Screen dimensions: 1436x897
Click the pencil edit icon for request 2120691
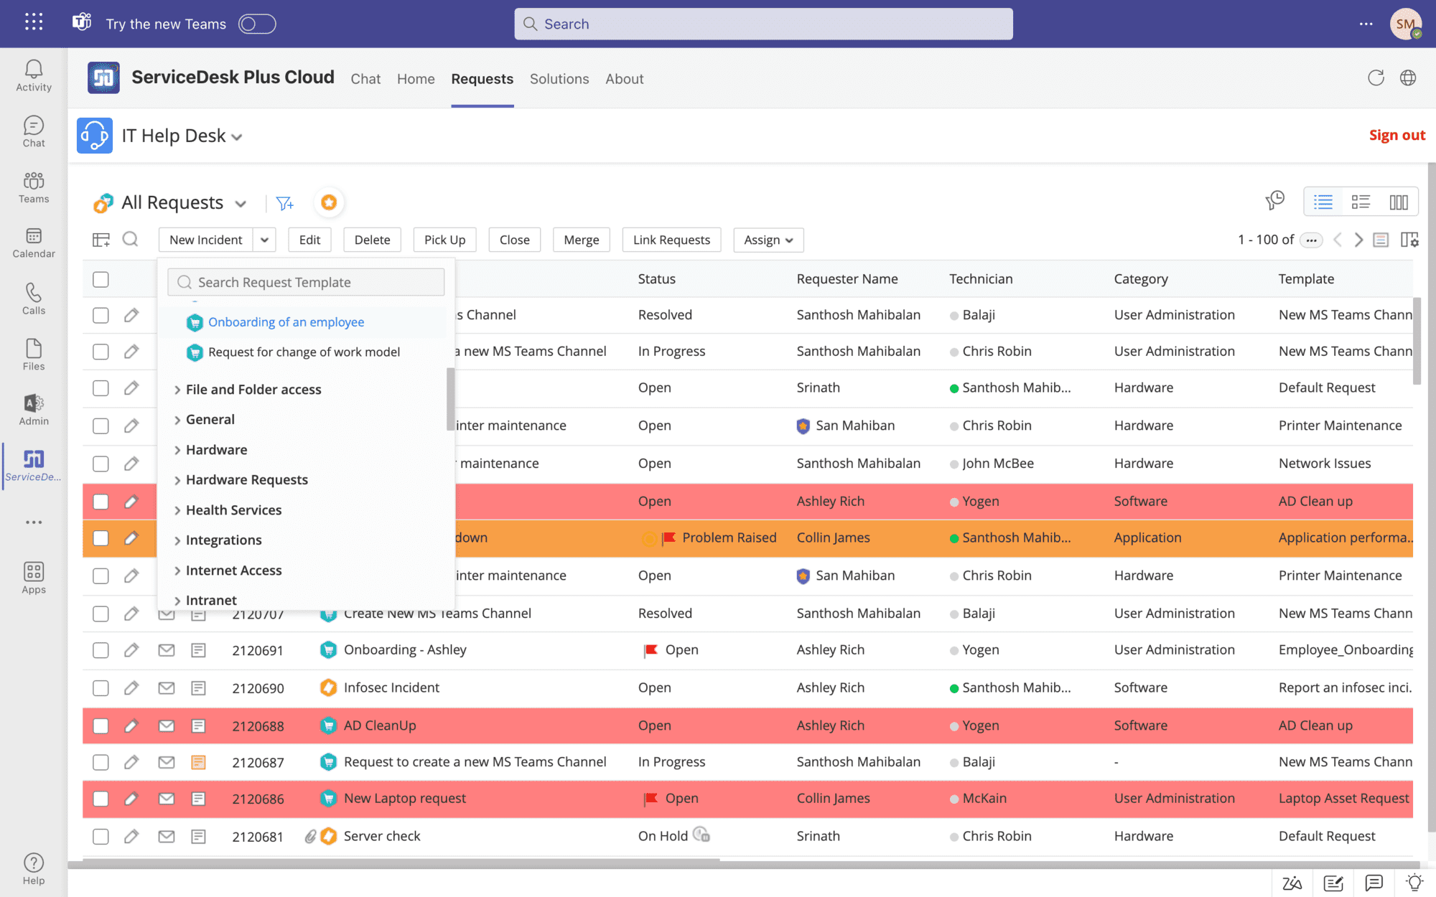pyautogui.click(x=131, y=650)
